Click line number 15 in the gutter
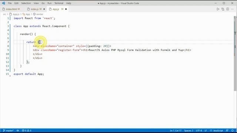 click(7, 74)
